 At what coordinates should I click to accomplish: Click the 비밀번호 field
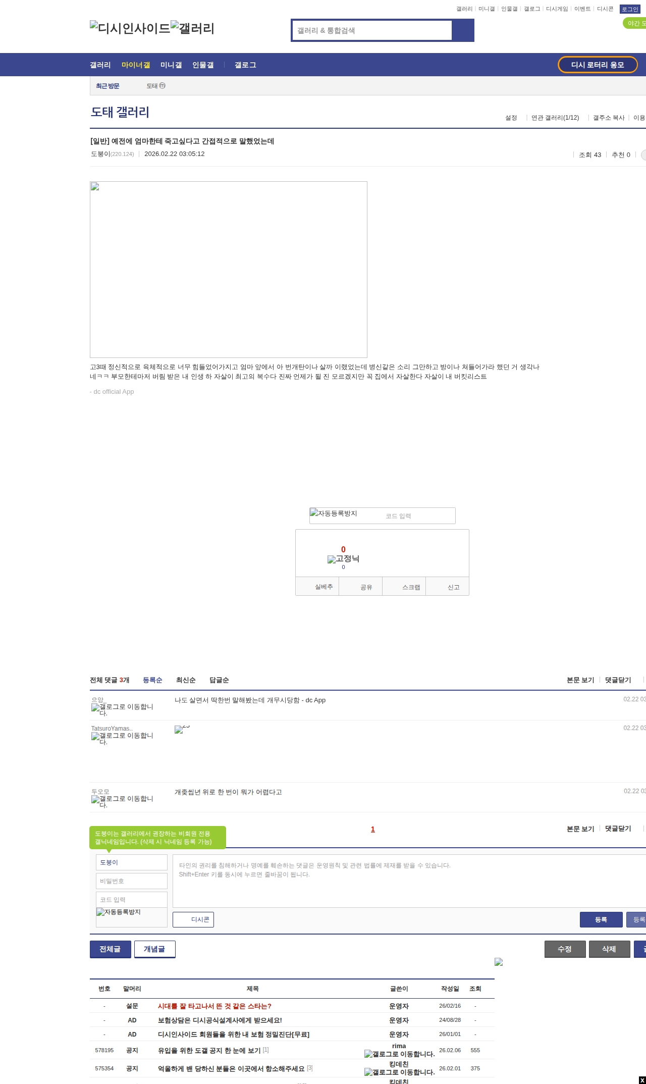click(132, 881)
